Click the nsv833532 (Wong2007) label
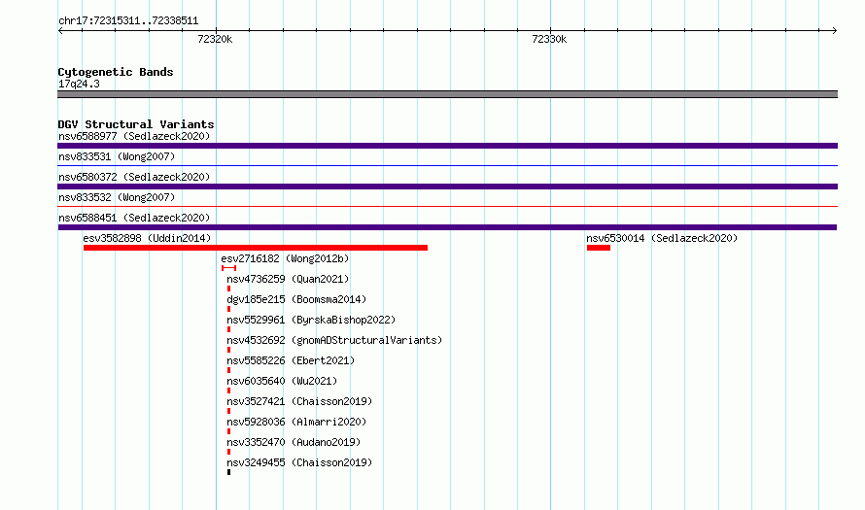The height and width of the screenshot is (510, 865). tap(117, 197)
